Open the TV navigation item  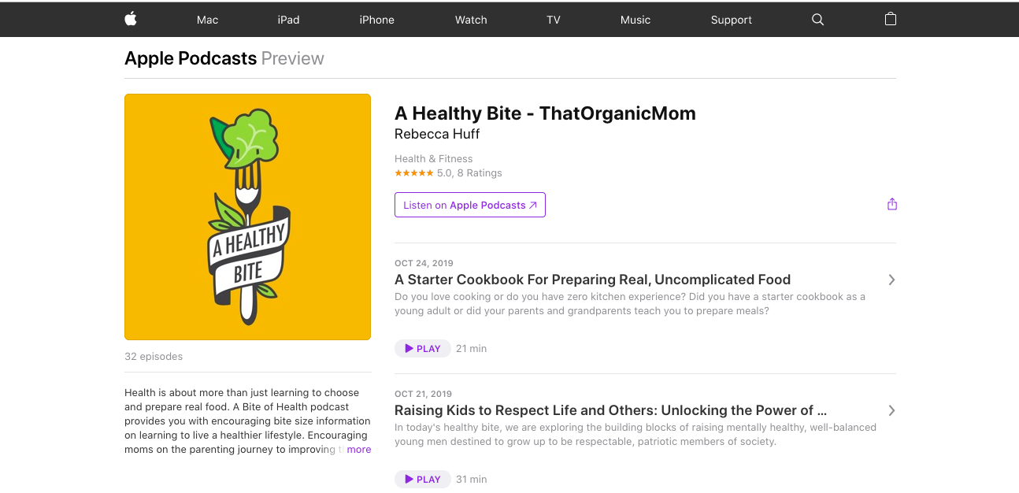[554, 20]
